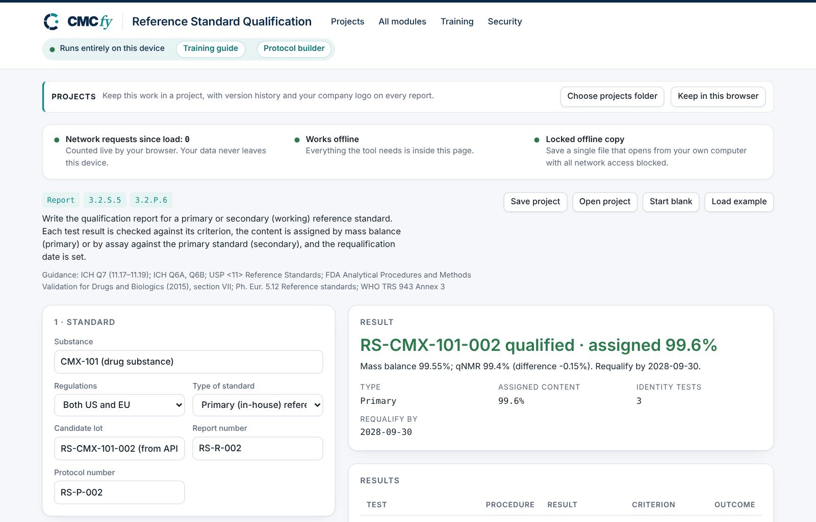816x522 pixels.
Task: Click the Identity tests value 3
Action: click(x=639, y=401)
